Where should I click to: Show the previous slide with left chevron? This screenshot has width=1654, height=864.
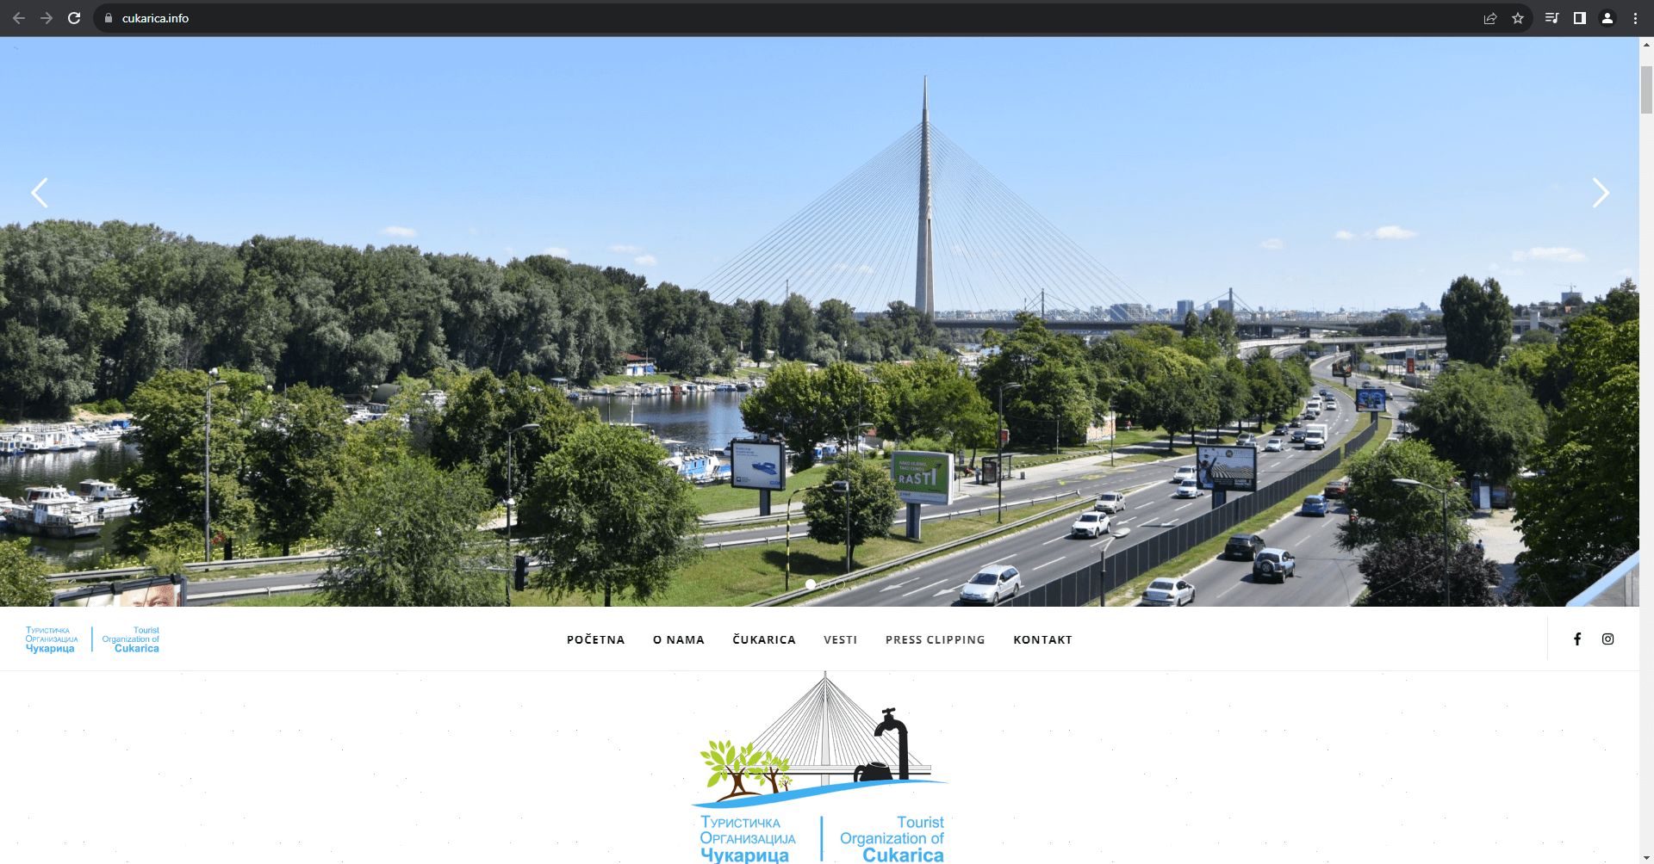(40, 193)
